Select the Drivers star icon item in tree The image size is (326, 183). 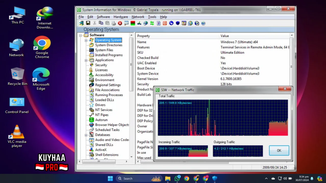click(x=91, y=105)
